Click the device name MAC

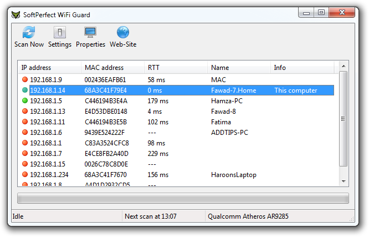pyautogui.click(x=218, y=80)
